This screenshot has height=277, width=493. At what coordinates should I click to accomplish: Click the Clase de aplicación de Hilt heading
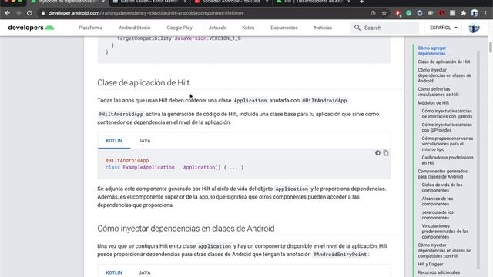click(143, 82)
